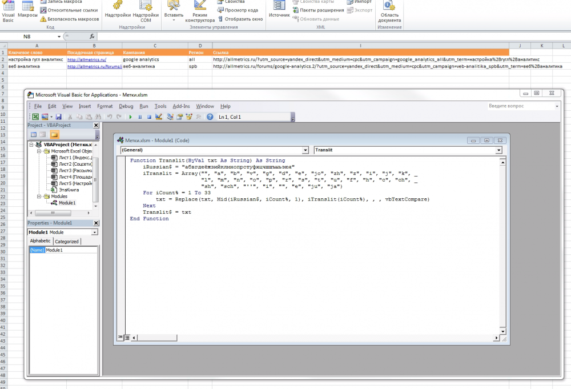Open the Debug menu
571x389 pixels.
coord(126,106)
